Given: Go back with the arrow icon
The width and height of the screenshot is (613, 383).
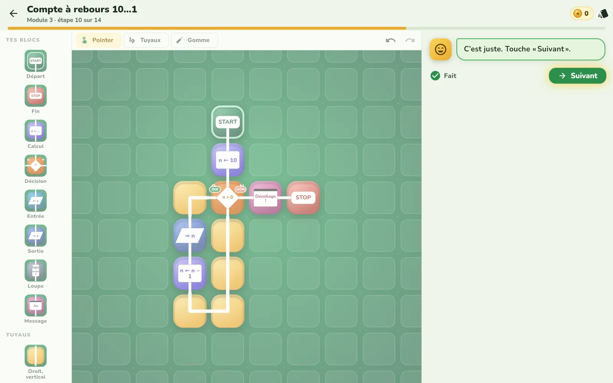Looking at the screenshot, I should (13, 14).
